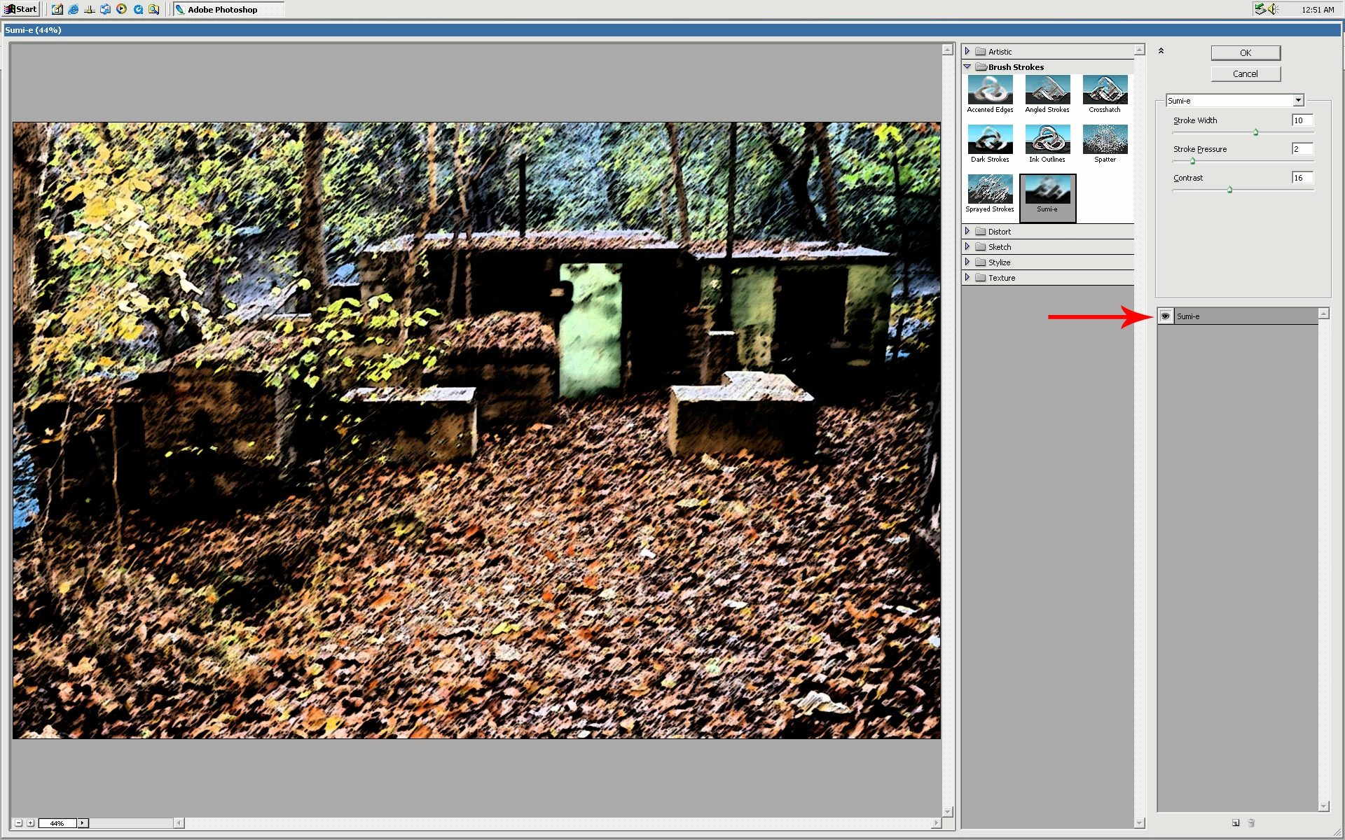
Task: Choose the Angled Strokes filter
Action: 1047,90
